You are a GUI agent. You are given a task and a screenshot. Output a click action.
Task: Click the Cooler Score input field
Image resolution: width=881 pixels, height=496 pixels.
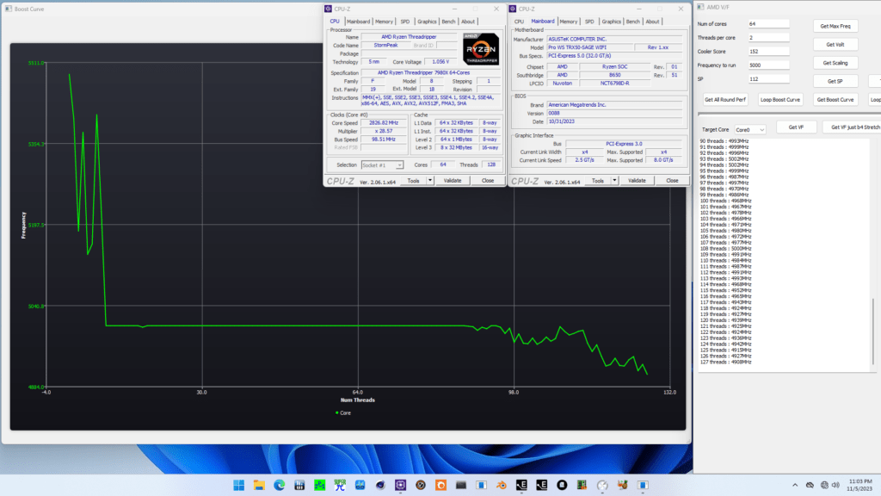[768, 52]
